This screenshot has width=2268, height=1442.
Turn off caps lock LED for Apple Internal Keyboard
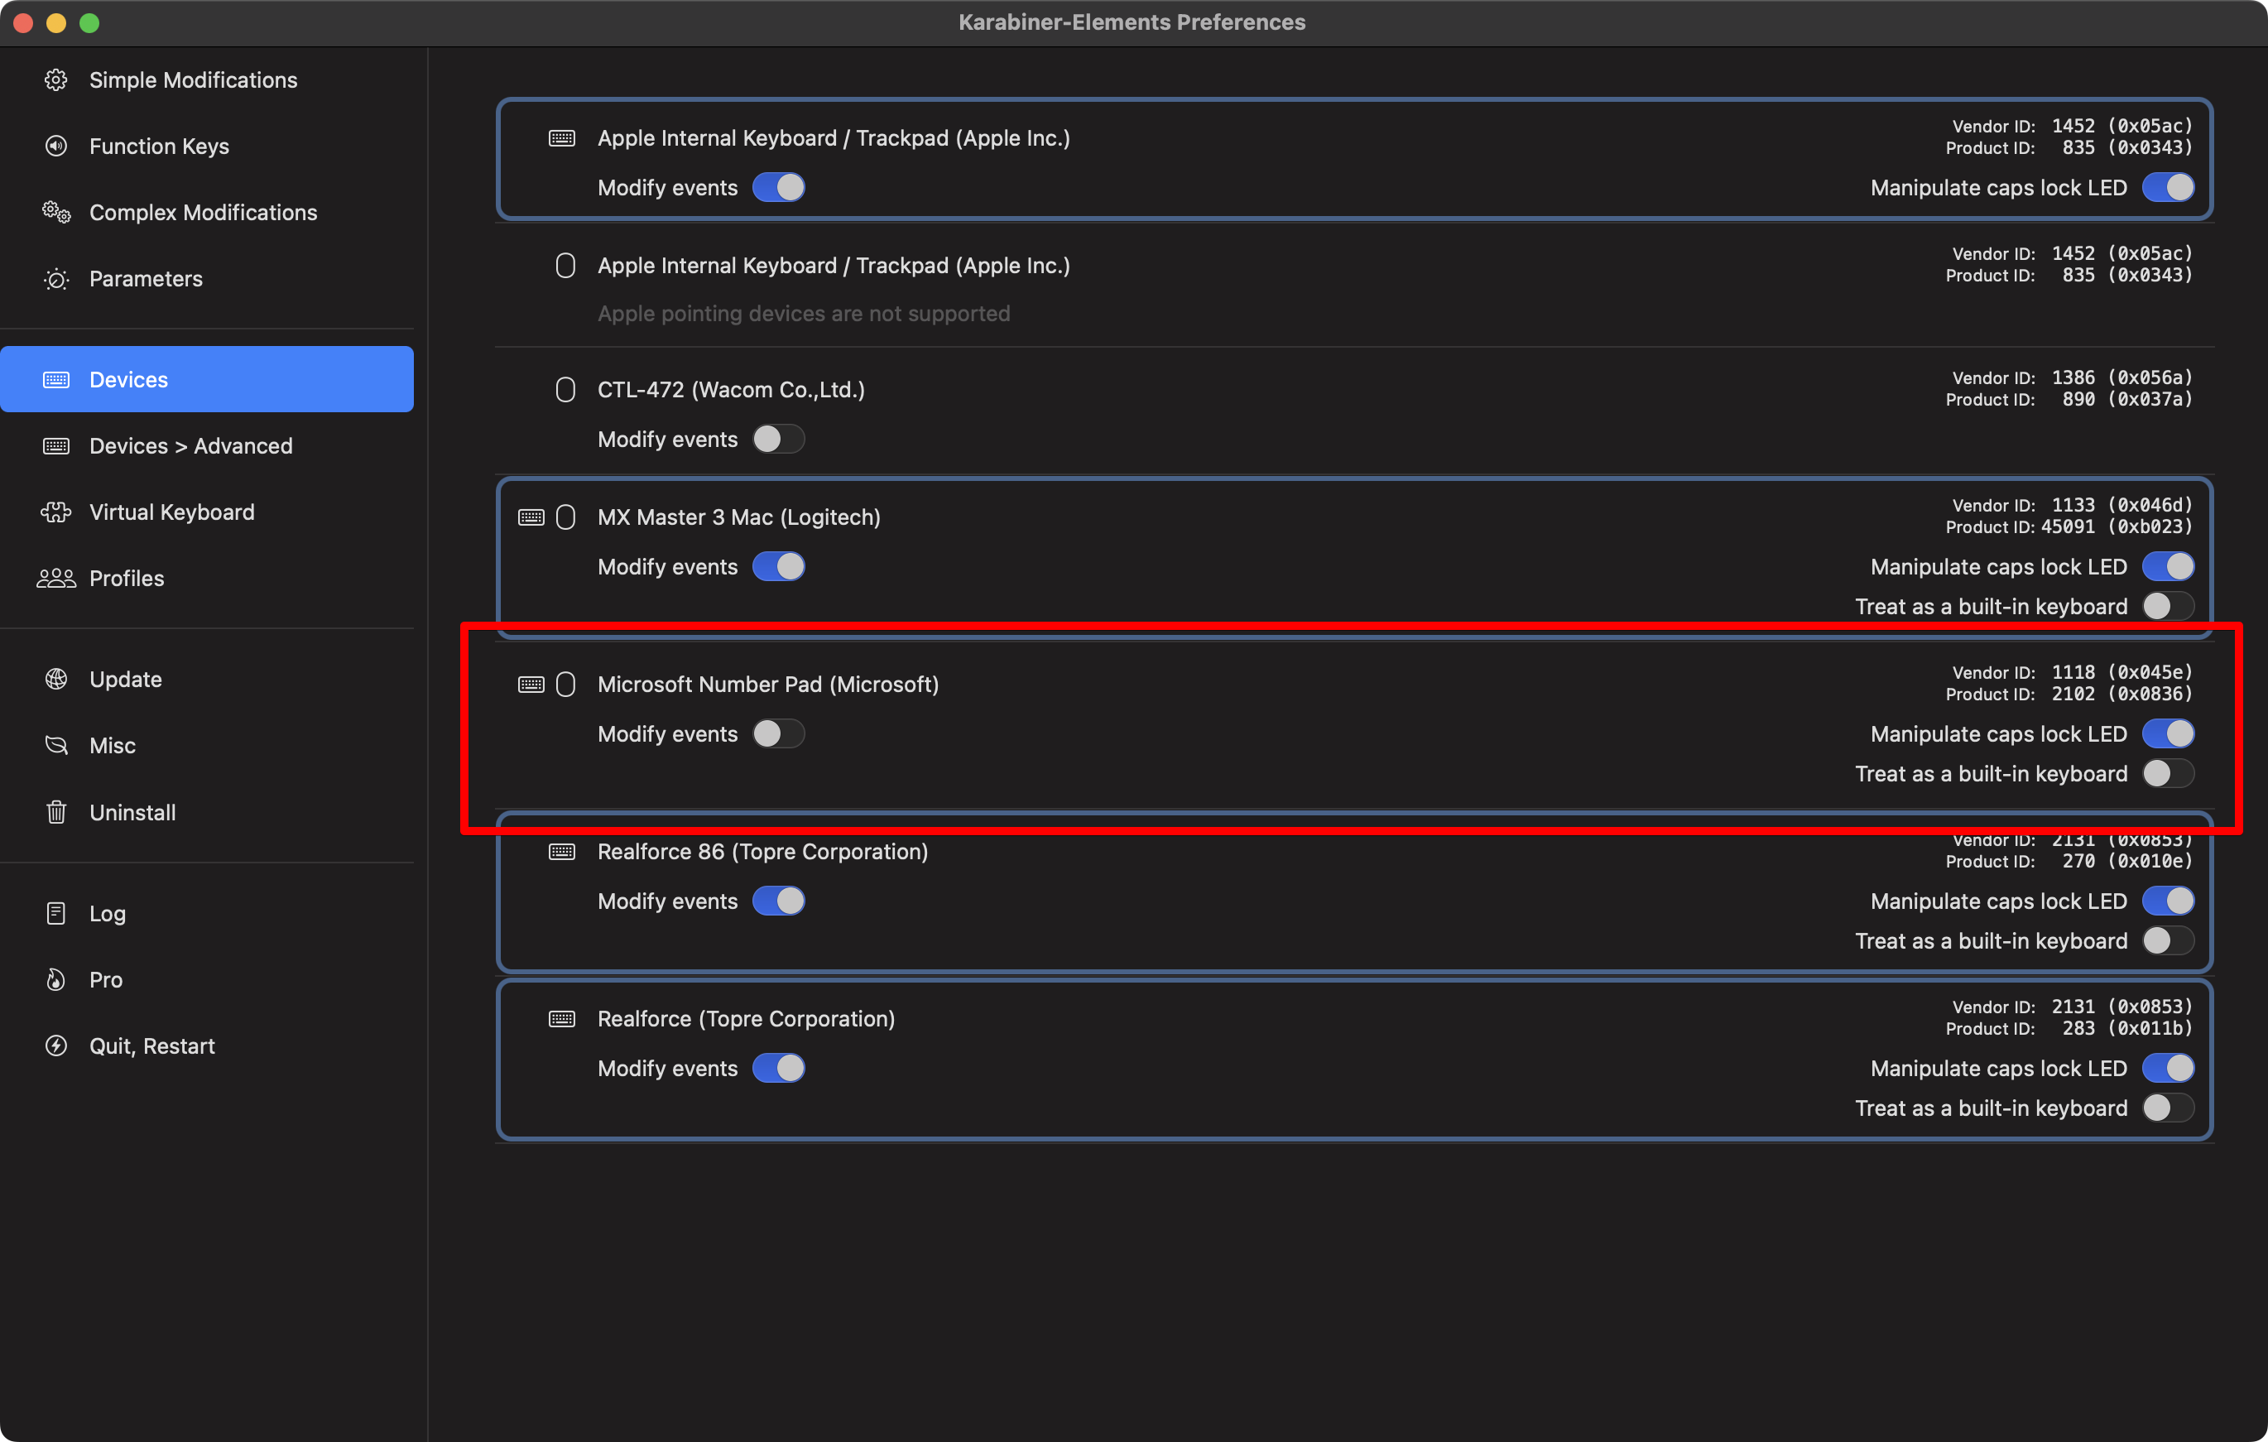pos(2167,187)
